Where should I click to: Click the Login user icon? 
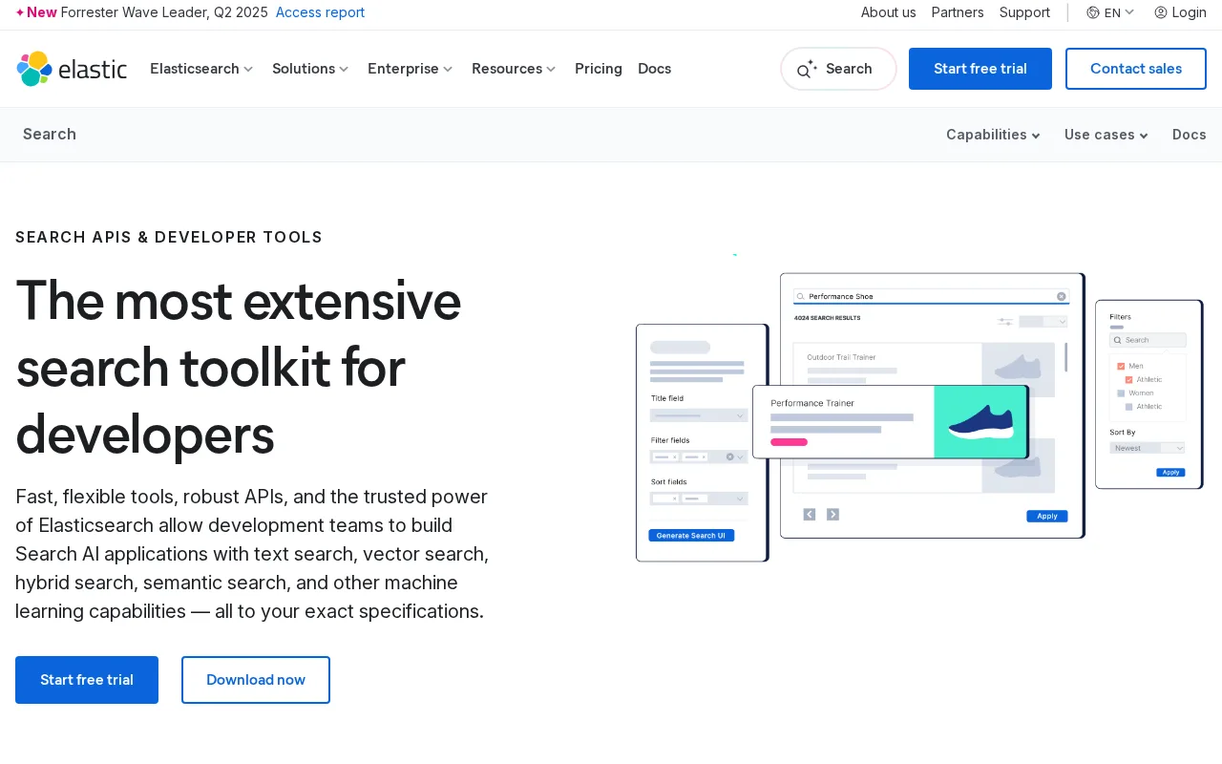pyautogui.click(x=1161, y=12)
